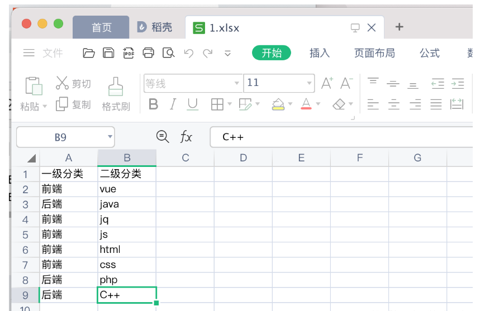This screenshot has height=311, width=480.
Task: Open the fill color dropdown arrow
Action: coord(290,104)
